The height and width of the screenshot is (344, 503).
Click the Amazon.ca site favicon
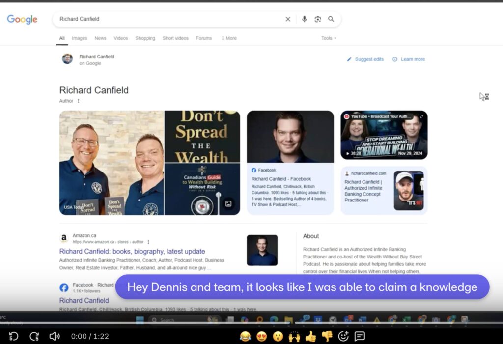click(64, 238)
